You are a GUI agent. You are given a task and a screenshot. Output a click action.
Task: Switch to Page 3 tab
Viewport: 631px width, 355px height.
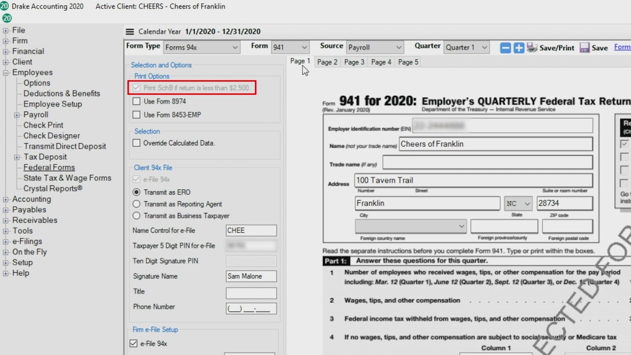point(354,62)
